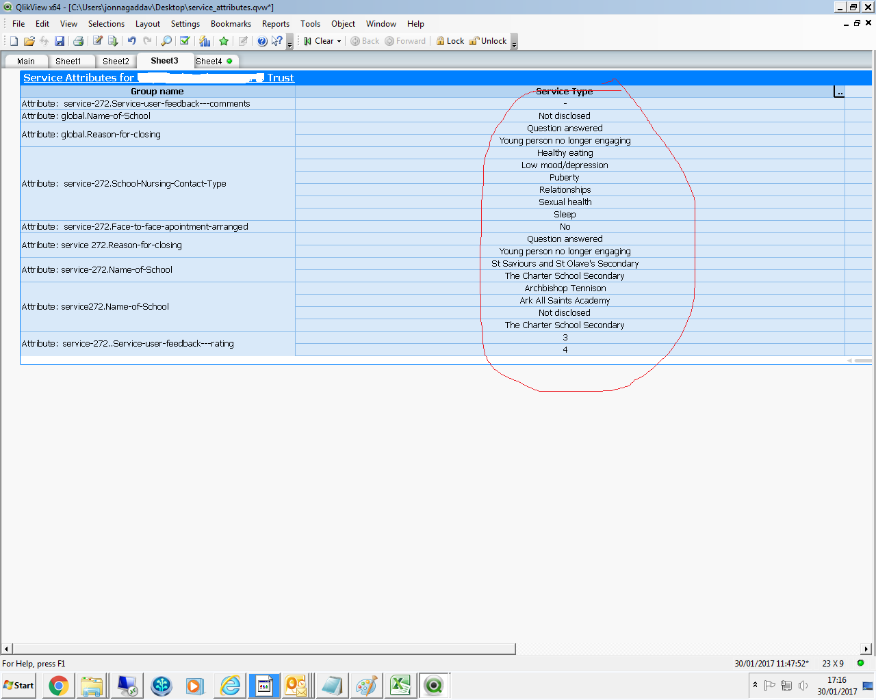Click the Quick Chart wizard icon
Viewport: 876px width, 700px height.
point(204,41)
